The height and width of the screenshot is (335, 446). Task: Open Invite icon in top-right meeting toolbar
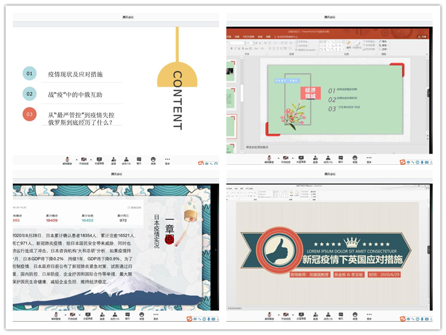coord(315,159)
